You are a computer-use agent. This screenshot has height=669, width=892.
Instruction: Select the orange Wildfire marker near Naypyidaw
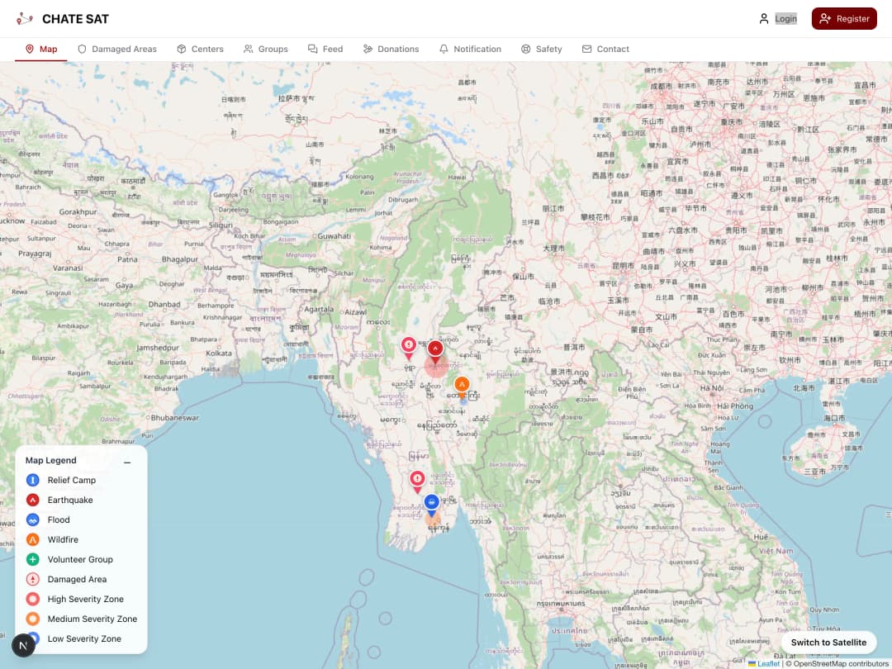coord(462,383)
